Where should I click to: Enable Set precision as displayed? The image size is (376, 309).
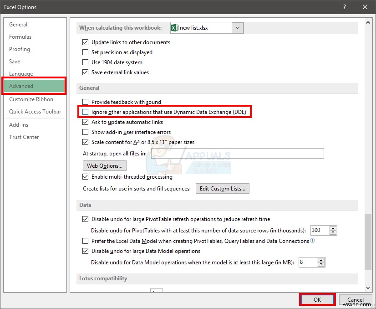click(86, 52)
